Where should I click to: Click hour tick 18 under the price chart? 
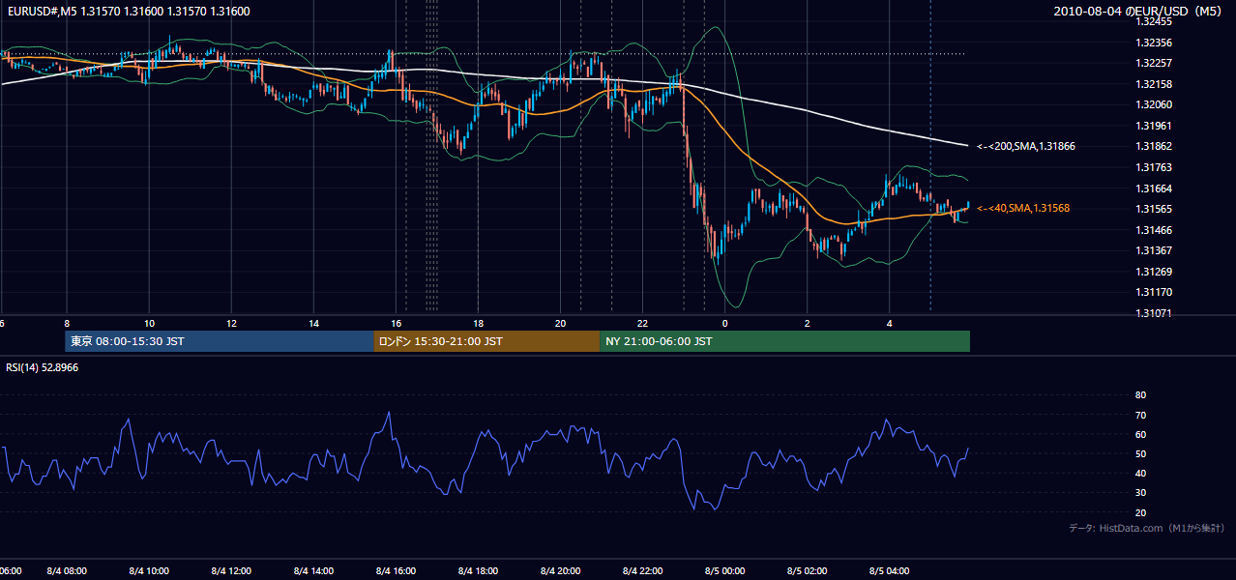point(478,323)
